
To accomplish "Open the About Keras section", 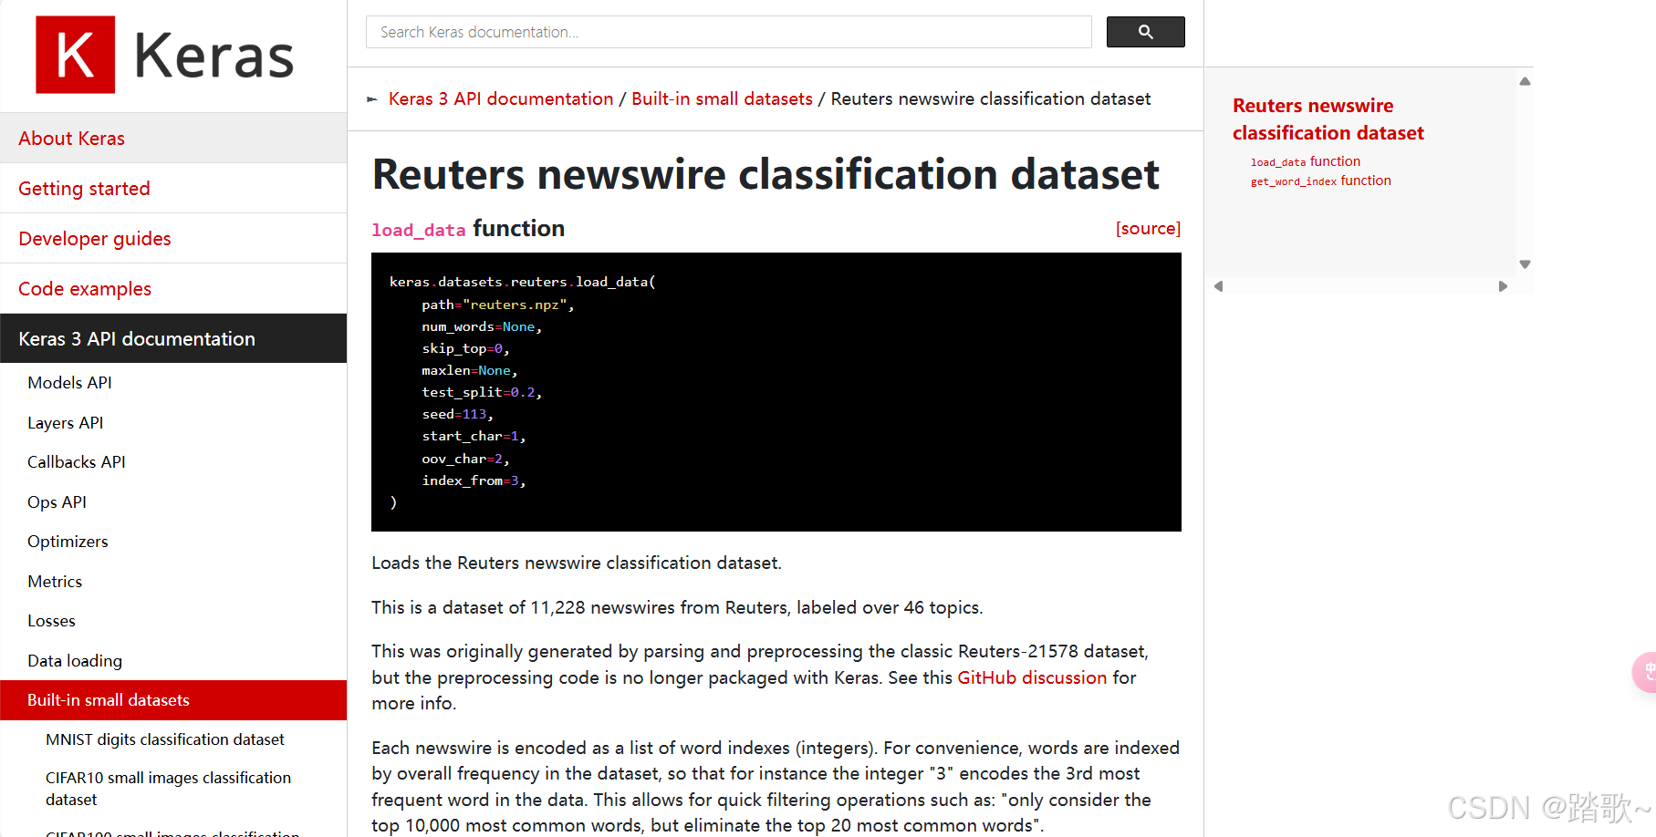I will (x=173, y=139).
